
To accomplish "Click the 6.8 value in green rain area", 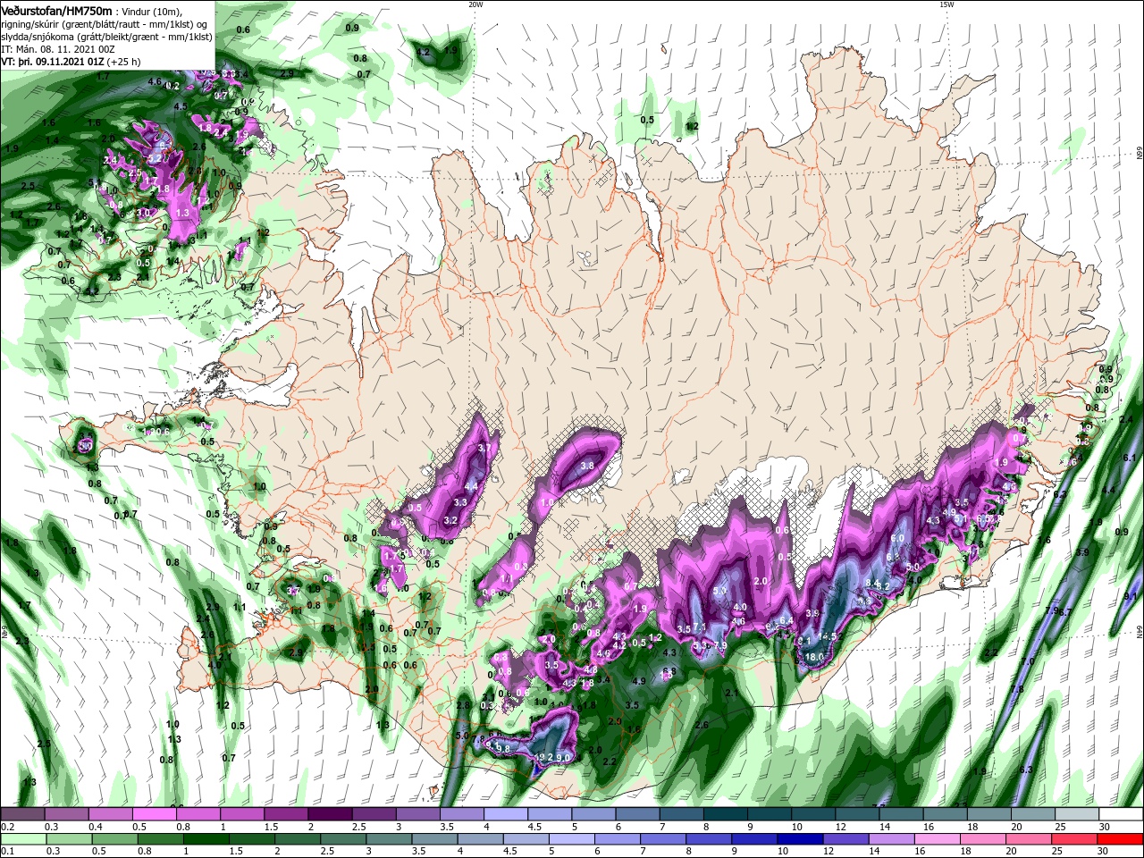I will pyautogui.click(x=669, y=670).
